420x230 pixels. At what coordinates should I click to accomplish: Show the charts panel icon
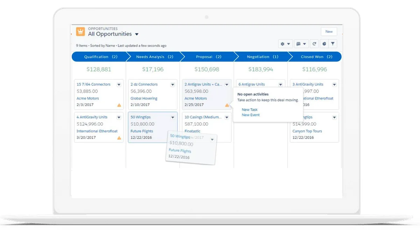pyautogui.click(x=324, y=44)
